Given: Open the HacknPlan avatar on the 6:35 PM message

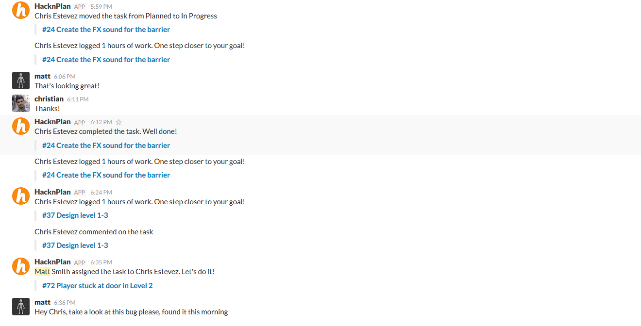Looking at the screenshot, I should pyautogui.click(x=21, y=266).
